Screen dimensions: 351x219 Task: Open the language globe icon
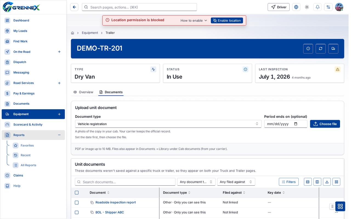[x=296, y=7]
